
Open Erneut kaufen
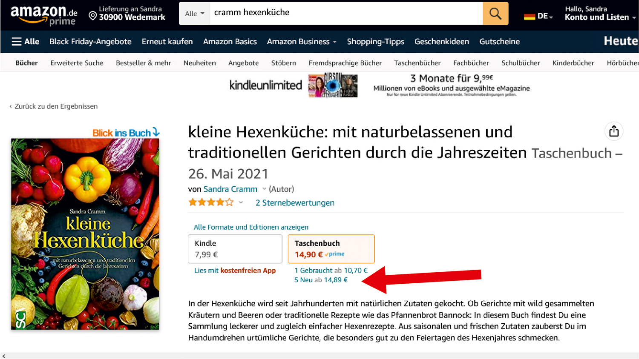point(167,42)
